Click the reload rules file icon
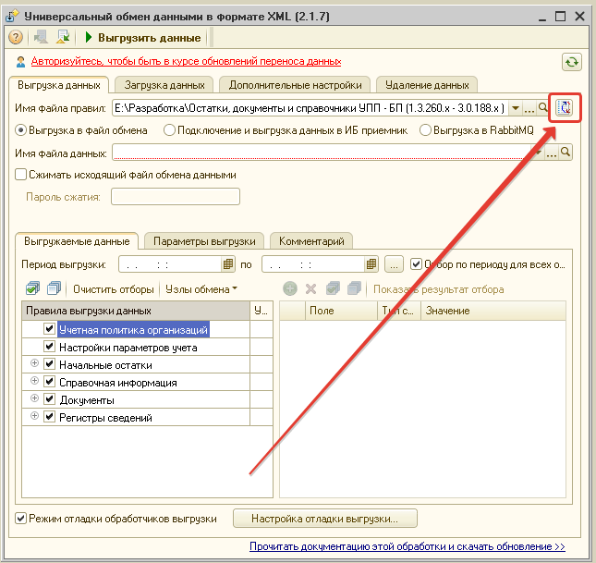 563,108
